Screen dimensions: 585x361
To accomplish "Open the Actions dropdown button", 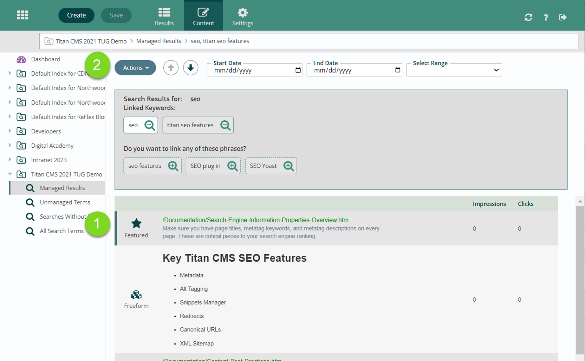I will (135, 68).
